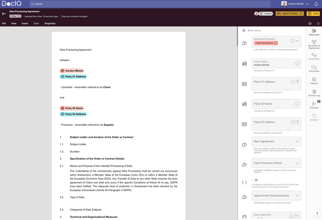
Task: Click comment icon beside Data Protection Officer
Action: tap(244, 165)
